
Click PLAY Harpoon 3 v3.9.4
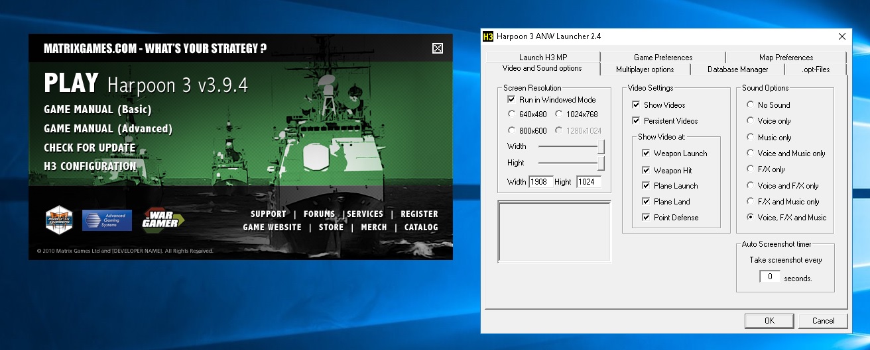click(x=146, y=84)
